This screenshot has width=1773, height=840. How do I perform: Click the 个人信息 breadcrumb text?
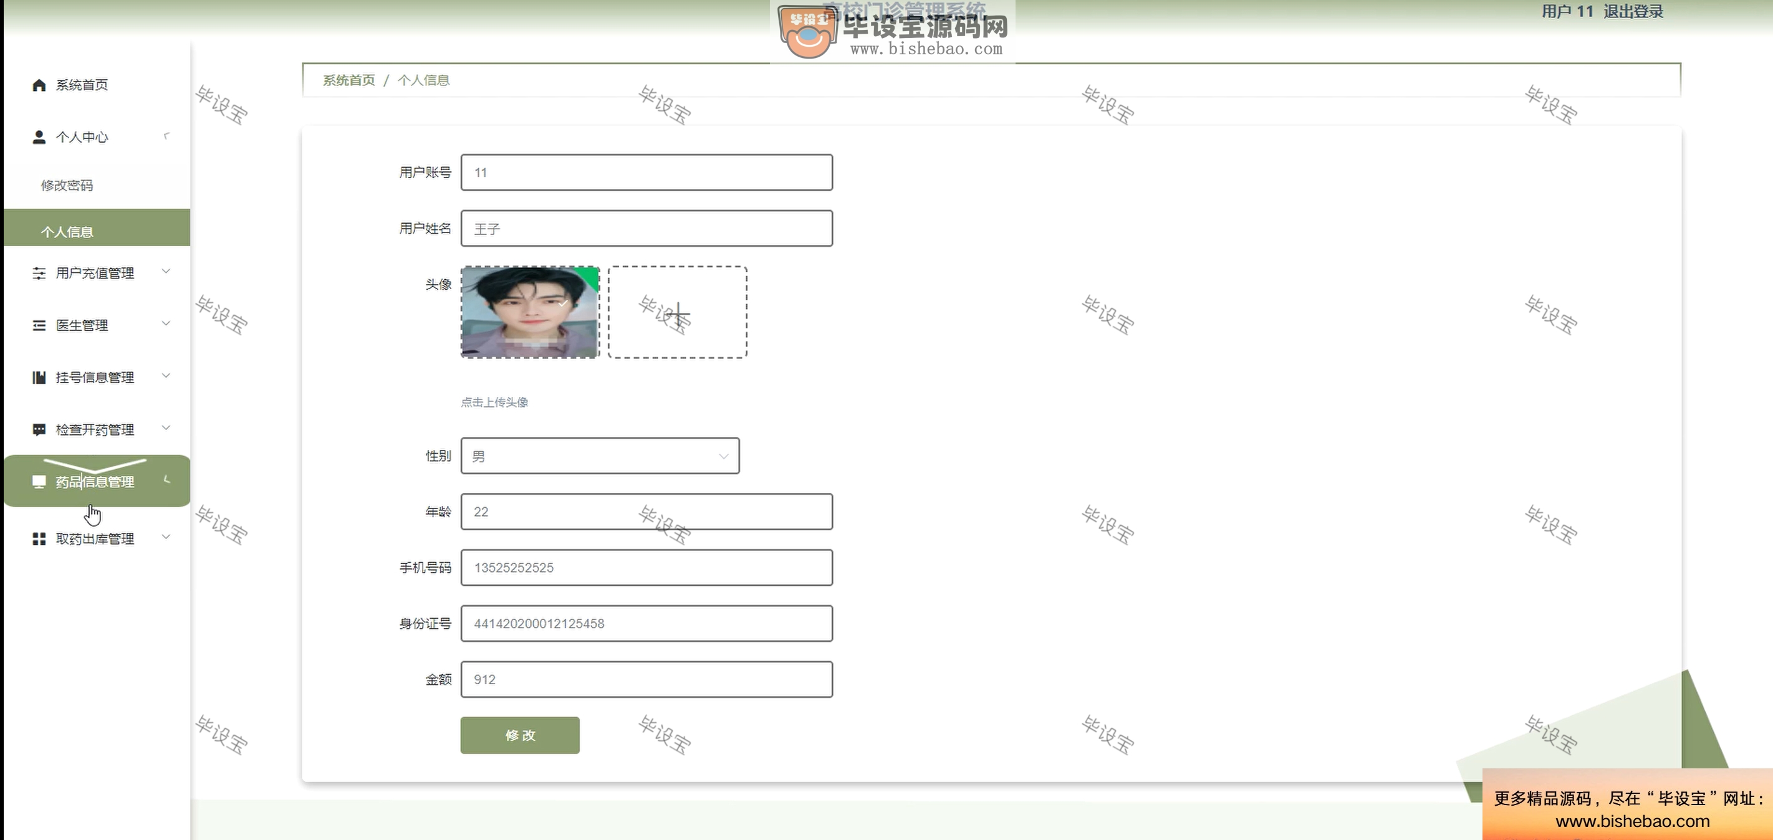(x=423, y=80)
